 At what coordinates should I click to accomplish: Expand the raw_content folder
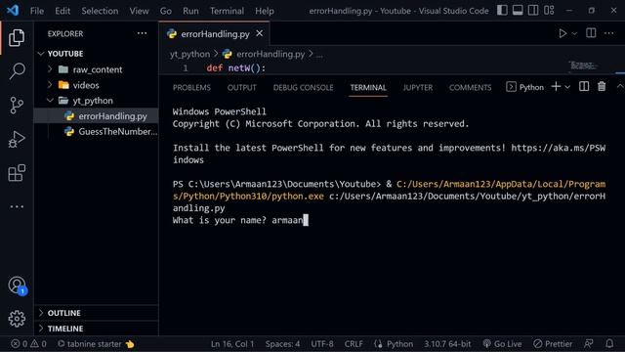[96, 69]
